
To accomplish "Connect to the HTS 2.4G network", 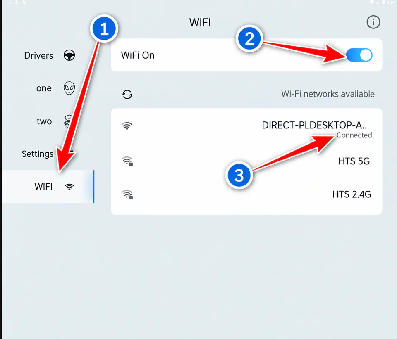I will [246, 194].
